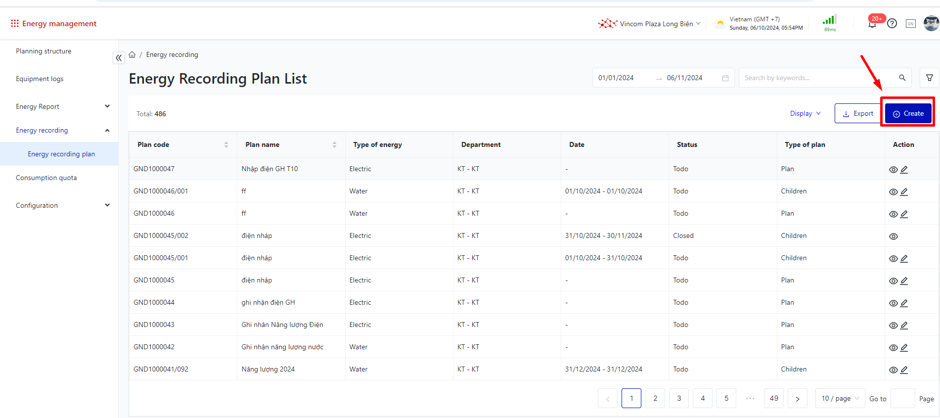
Task: Go to pagination page 3
Action: click(678, 398)
